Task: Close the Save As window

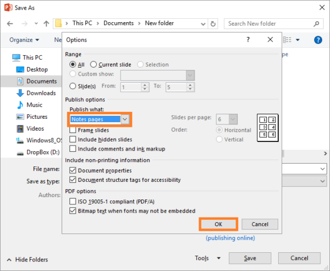Action: pyautogui.click(x=322, y=7)
